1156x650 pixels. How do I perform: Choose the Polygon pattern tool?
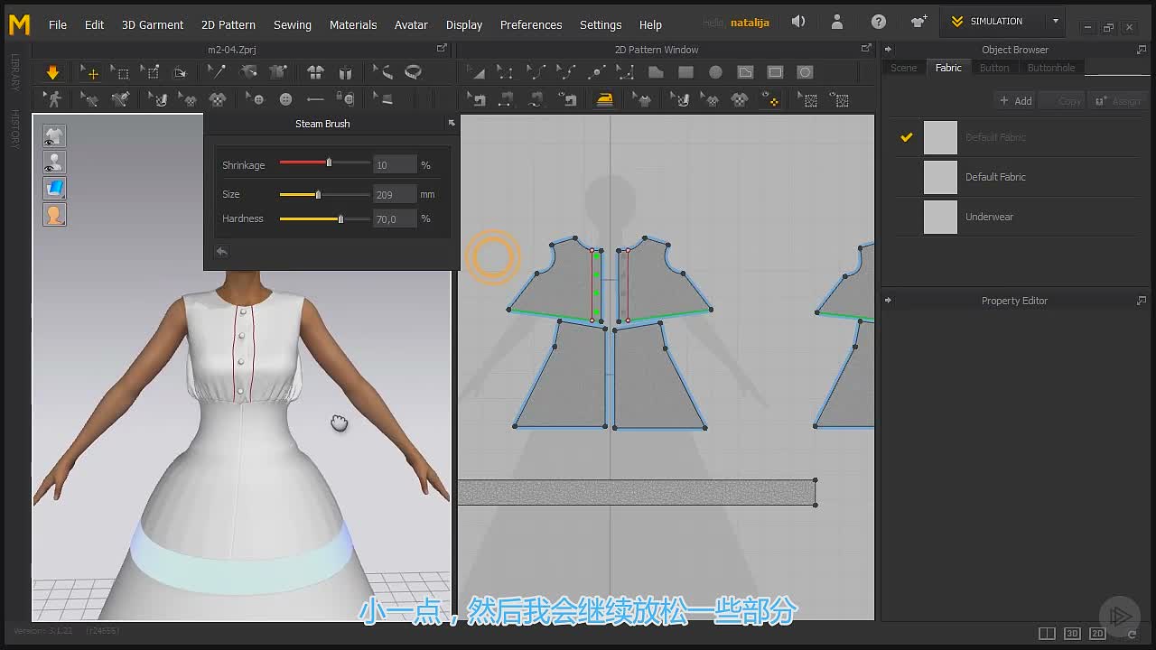click(656, 72)
